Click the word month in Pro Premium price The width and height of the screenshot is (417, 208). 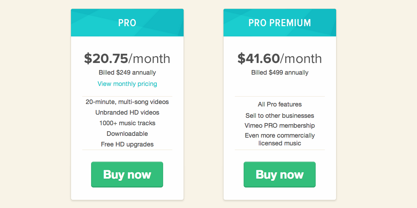click(x=303, y=58)
